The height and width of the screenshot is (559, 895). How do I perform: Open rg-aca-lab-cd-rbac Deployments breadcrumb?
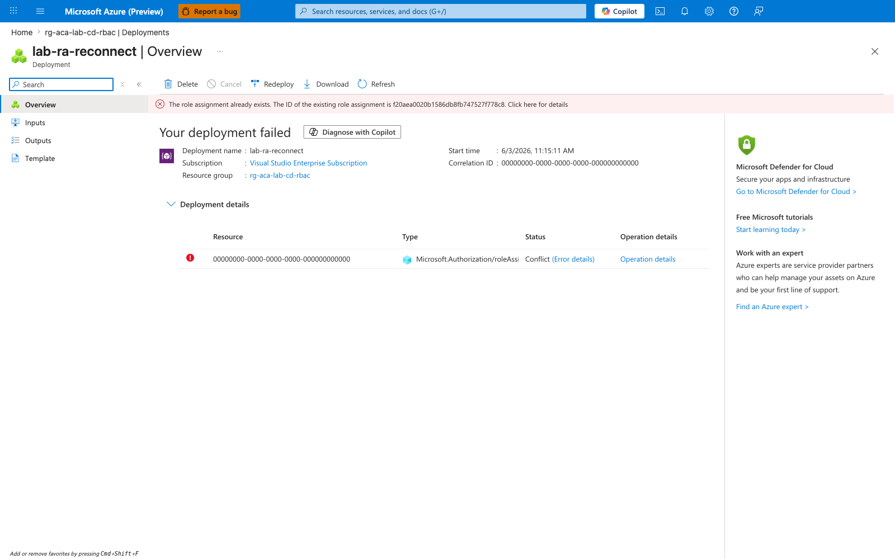click(x=107, y=32)
